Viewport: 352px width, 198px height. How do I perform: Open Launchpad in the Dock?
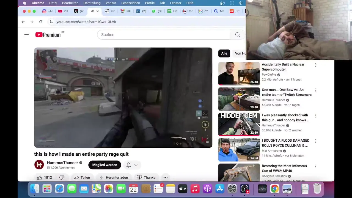coord(47,189)
